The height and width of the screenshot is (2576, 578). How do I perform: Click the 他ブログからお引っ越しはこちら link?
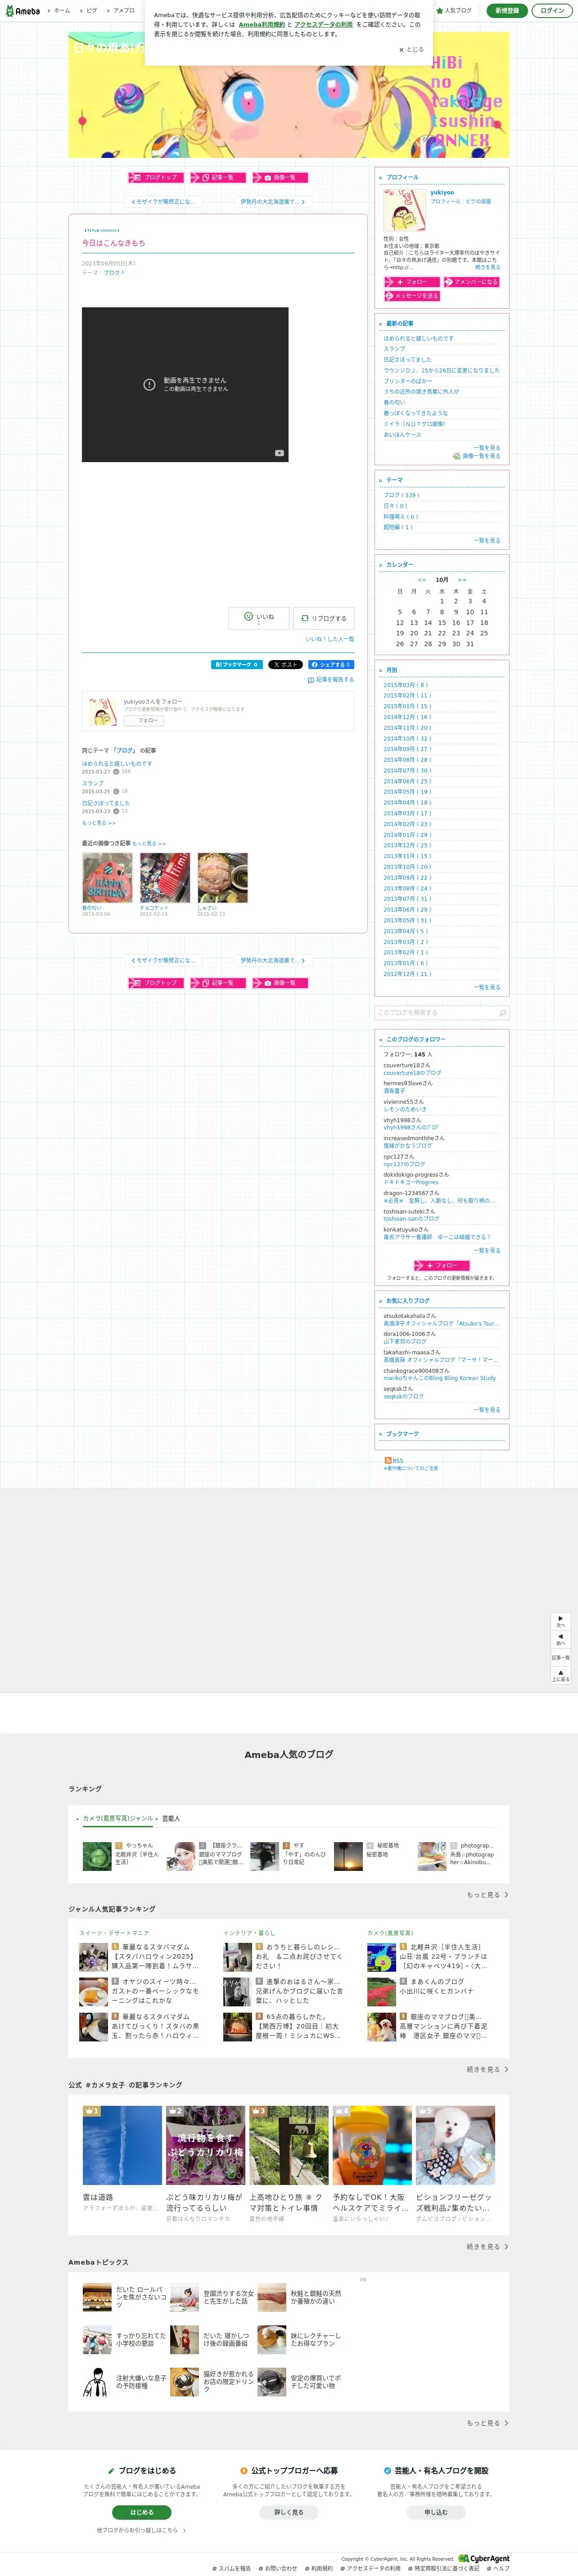click(x=141, y=2531)
